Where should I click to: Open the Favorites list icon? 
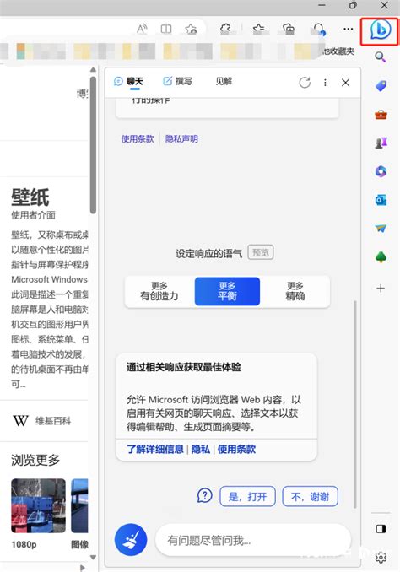(259, 29)
